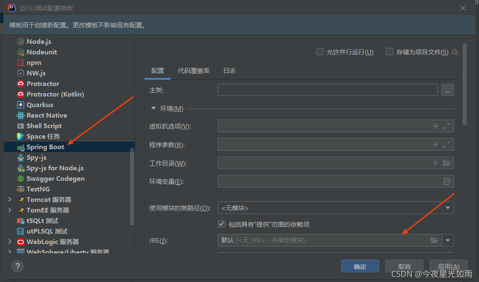Select the React Native template
Screen dimensions: 479x282
[x=46, y=115]
